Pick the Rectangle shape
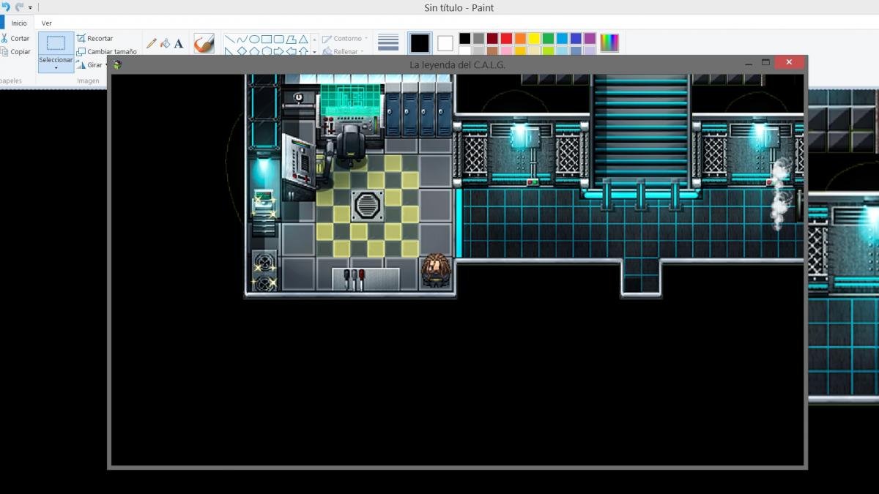 coord(267,40)
